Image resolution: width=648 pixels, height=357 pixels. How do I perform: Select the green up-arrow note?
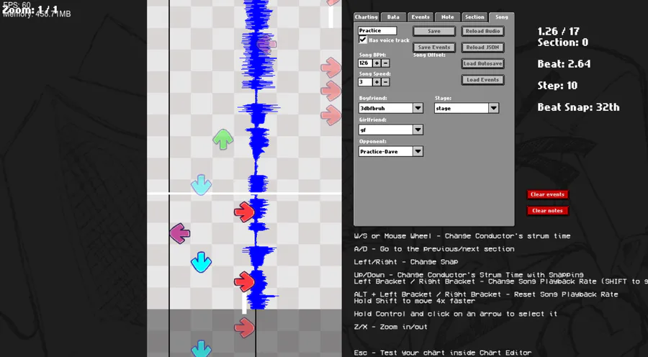(x=223, y=139)
